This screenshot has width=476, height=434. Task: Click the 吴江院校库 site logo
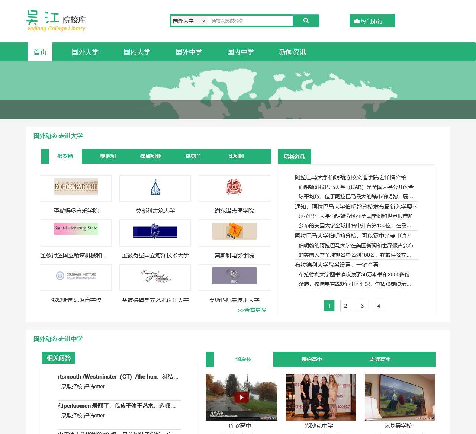(56, 21)
